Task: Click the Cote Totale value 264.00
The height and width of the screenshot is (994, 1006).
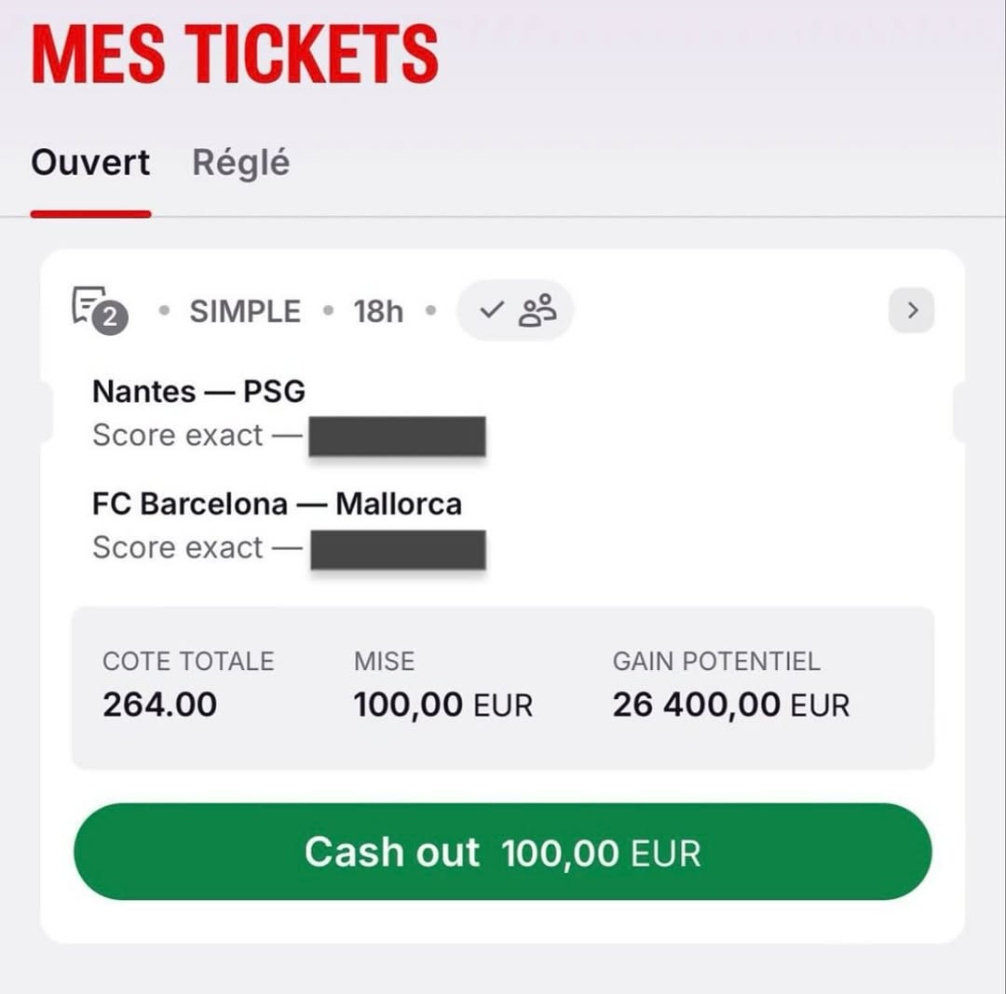Action: [160, 705]
